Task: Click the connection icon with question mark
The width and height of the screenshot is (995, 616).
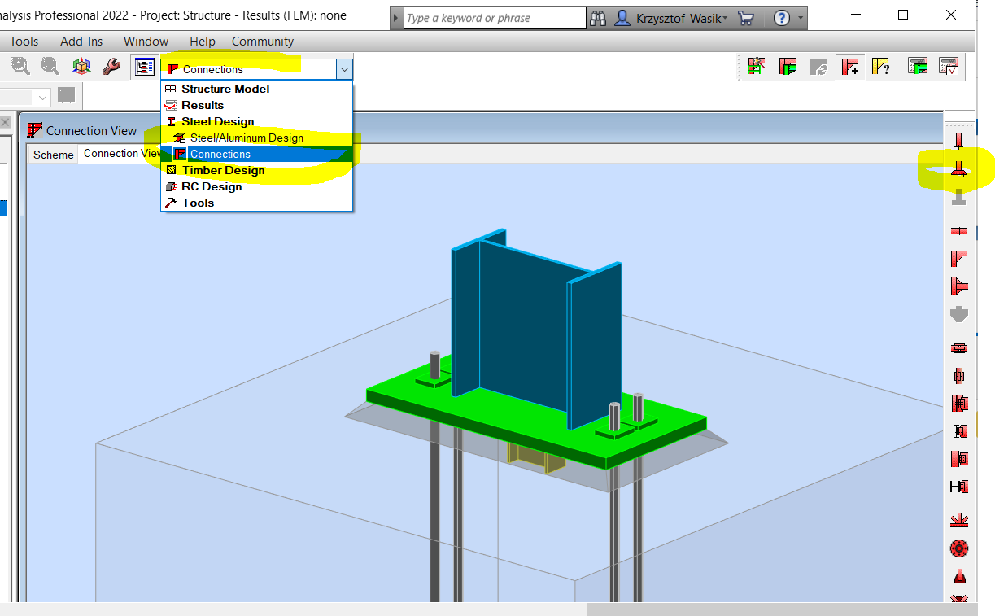Action: pos(880,67)
